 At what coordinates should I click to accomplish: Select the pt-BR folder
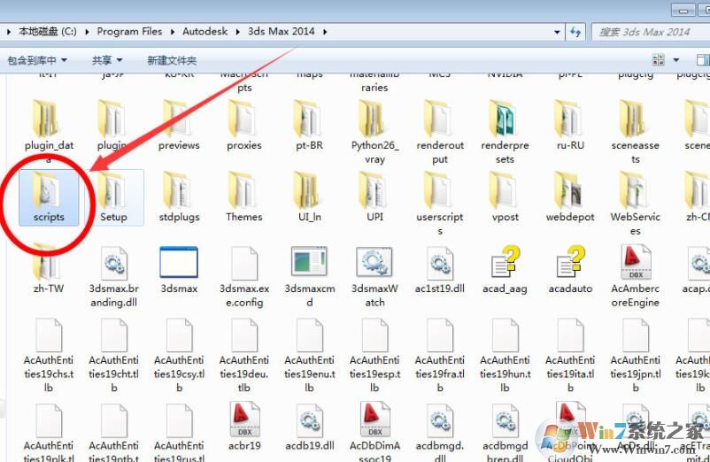pos(309,126)
